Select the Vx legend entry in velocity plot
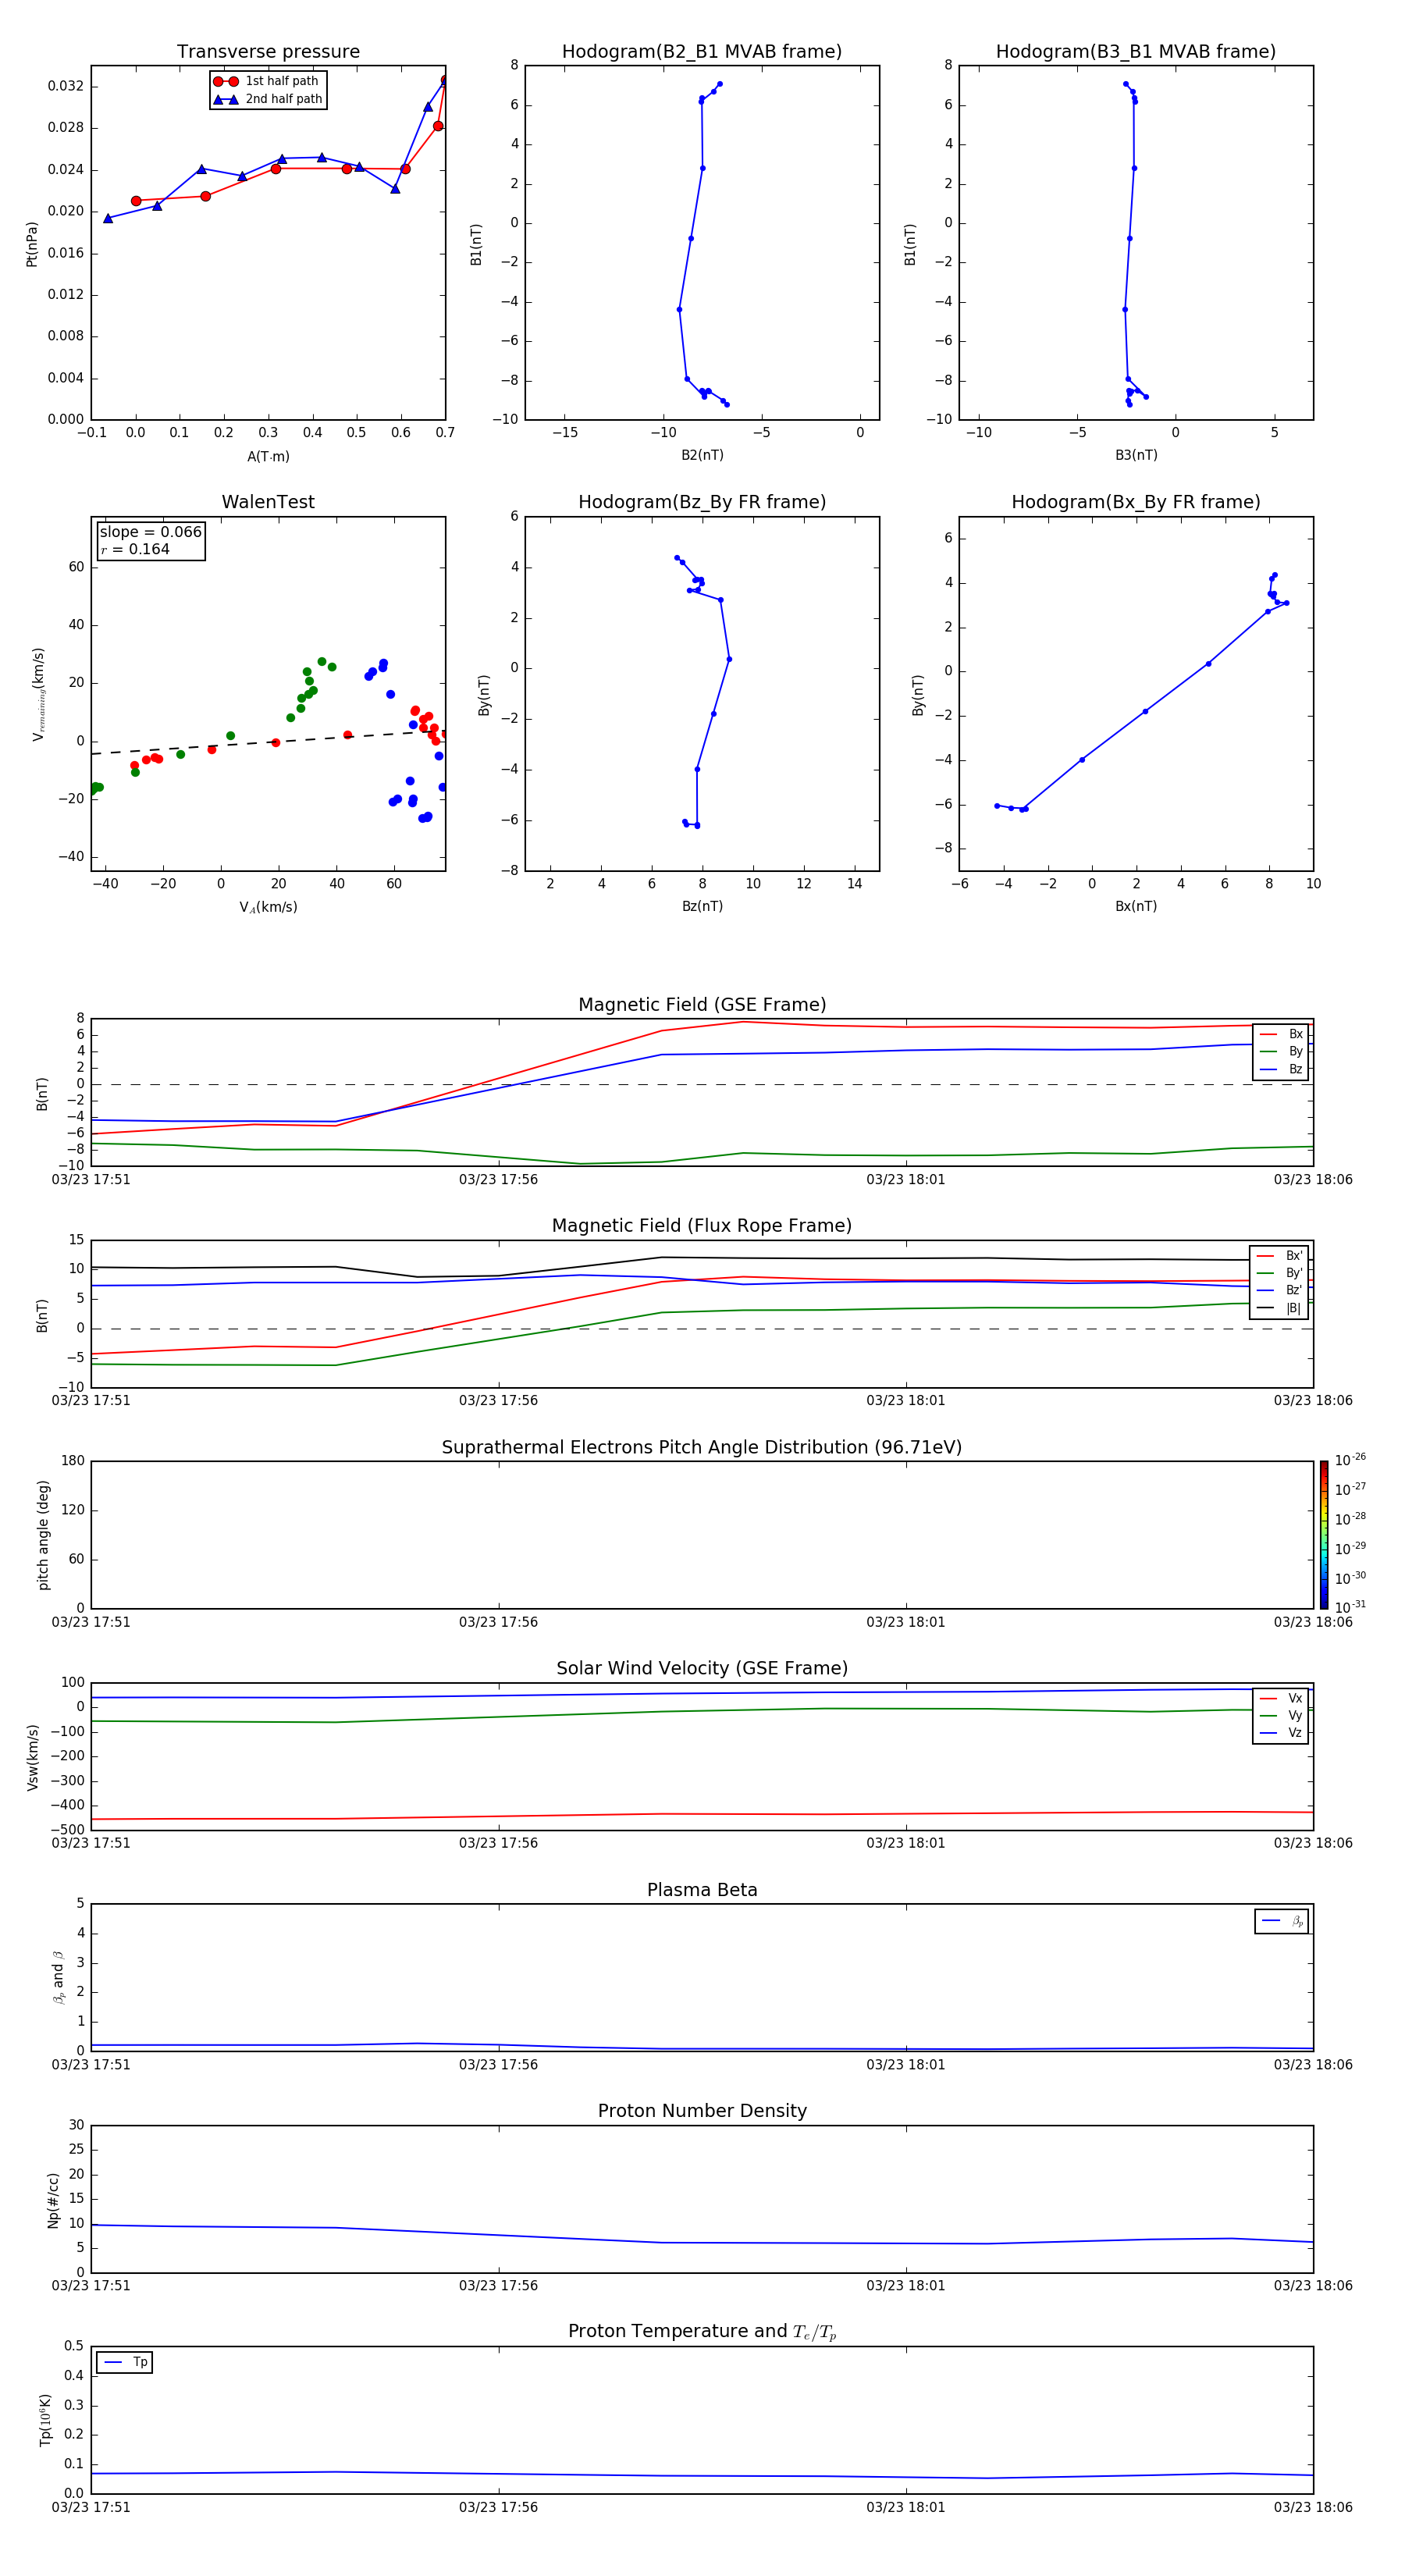This screenshot has width=1405, height=2576. (1281, 1698)
